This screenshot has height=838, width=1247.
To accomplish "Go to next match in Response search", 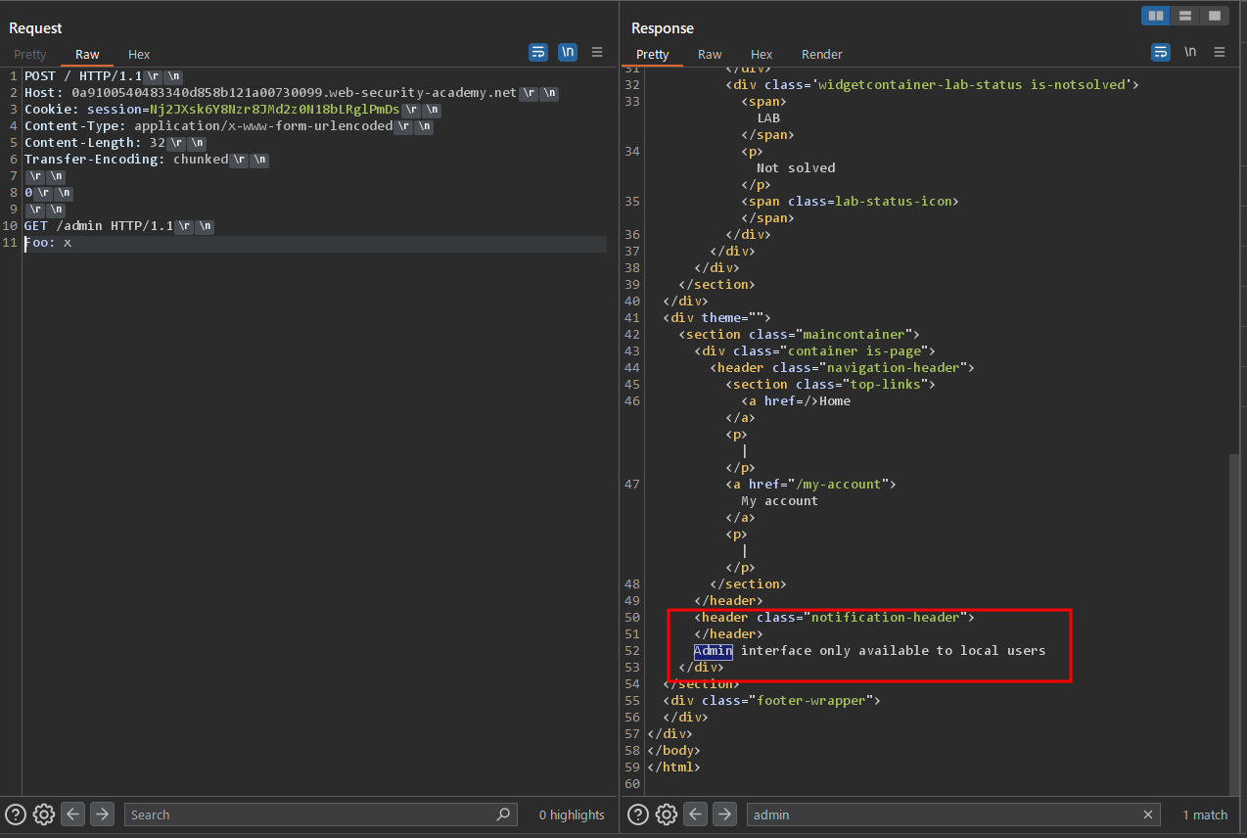I will click(x=724, y=815).
